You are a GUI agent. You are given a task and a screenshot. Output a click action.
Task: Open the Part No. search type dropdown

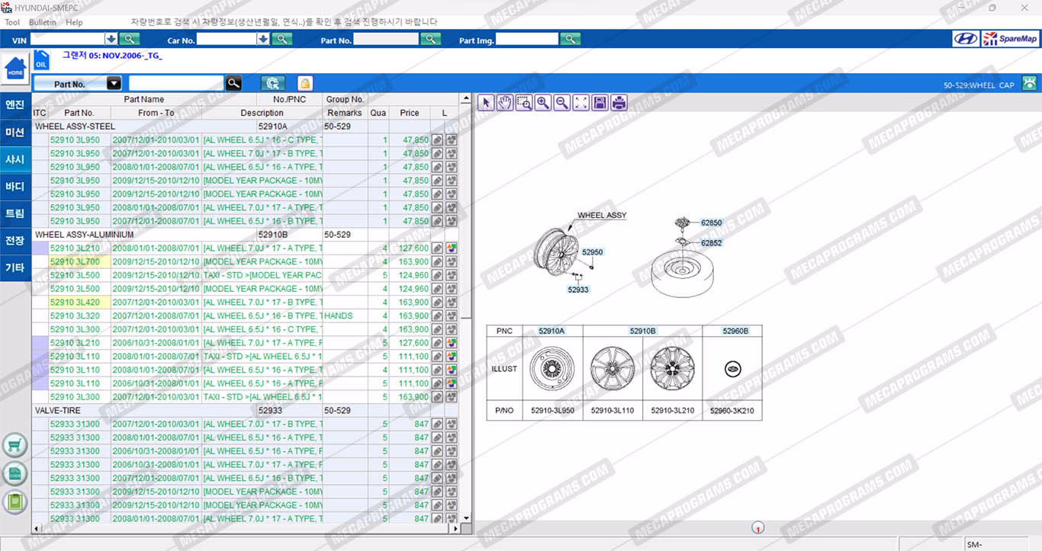click(x=114, y=84)
